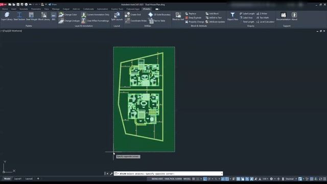Expand the command line history arrow
Viewport: 327px width, 184px height.
[x=221, y=174]
